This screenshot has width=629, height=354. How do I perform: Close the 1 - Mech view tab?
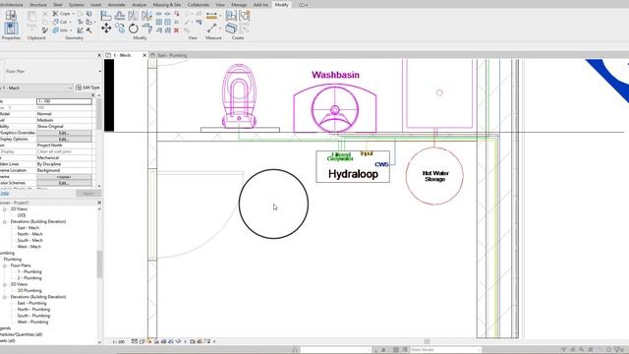pyautogui.click(x=144, y=55)
